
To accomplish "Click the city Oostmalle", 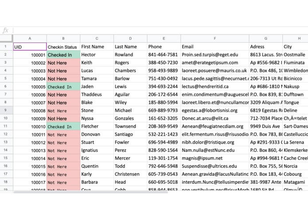I will tap(294, 55).
